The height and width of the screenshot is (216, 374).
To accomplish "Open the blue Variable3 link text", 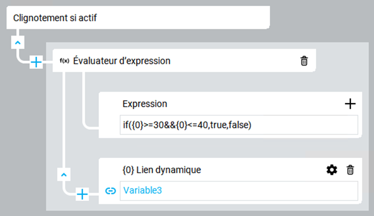I will 143,190.
